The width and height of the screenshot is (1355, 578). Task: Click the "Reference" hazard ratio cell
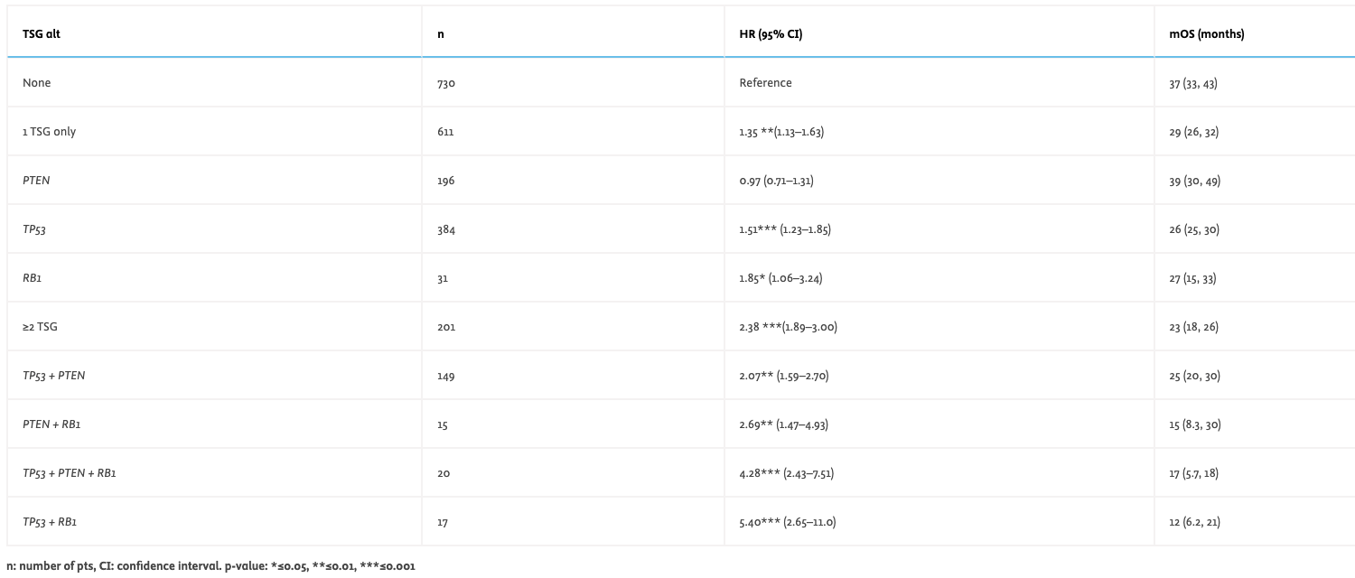tap(765, 83)
